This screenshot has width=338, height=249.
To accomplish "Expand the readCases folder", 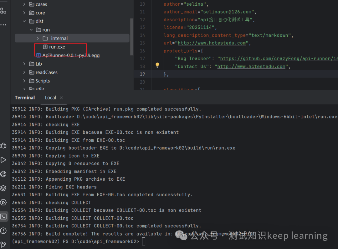I will 24,72.
